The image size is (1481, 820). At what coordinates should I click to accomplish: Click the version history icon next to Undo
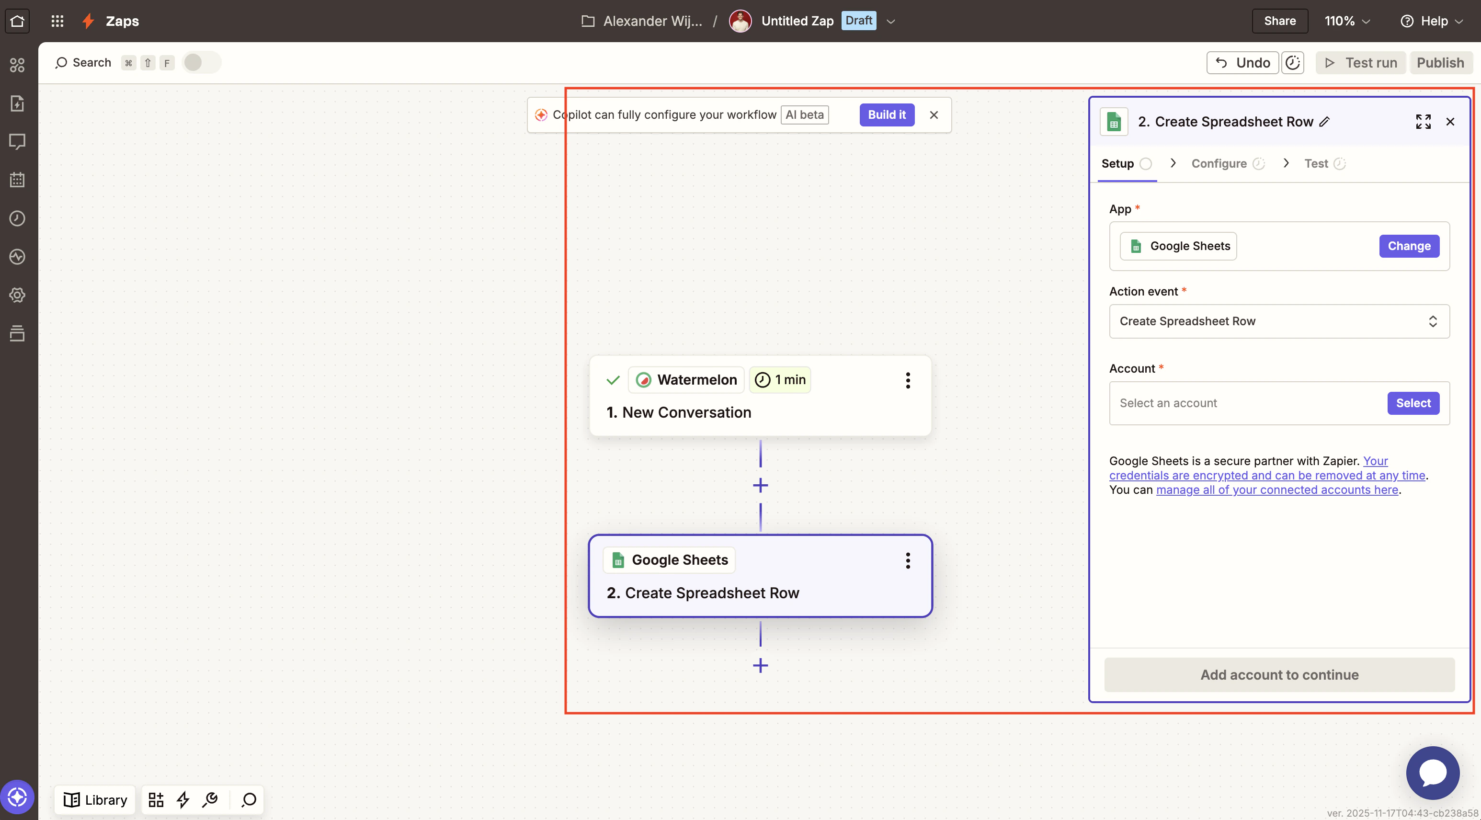coord(1292,63)
